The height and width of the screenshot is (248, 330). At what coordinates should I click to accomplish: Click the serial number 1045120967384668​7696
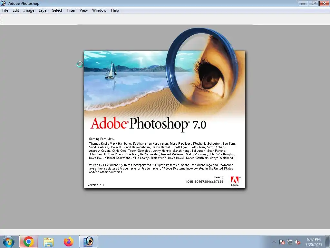point(205,181)
